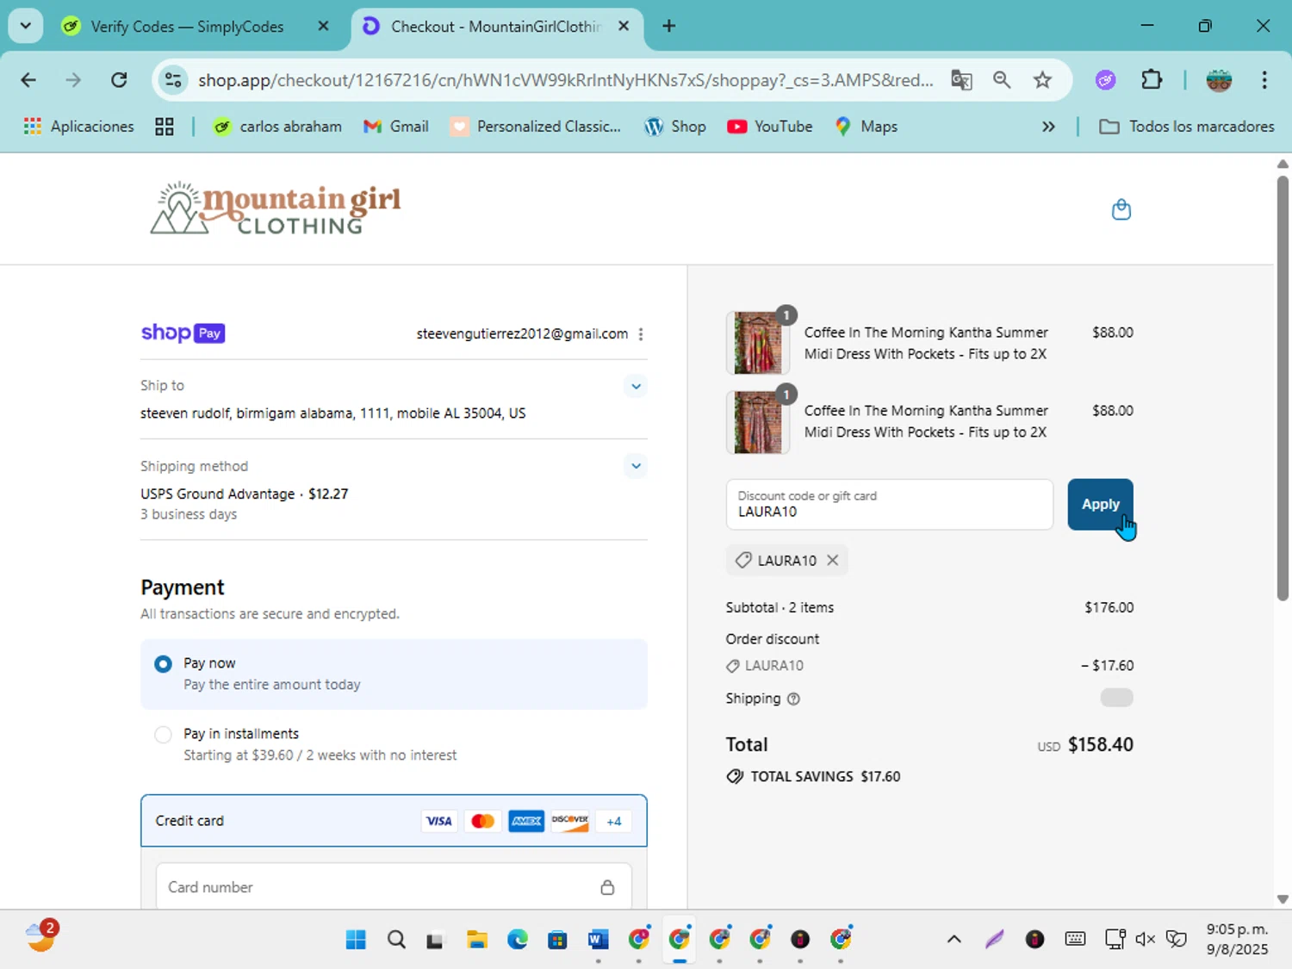The height and width of the screenshot is (969, 1292).
Task: Open the clock and date 9:05 p.m.
Action: [x=1237, y=939]
